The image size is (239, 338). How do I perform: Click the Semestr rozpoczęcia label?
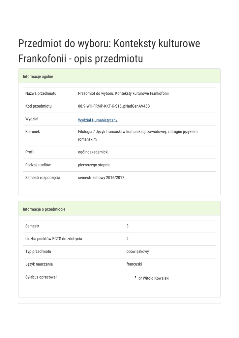tap(43, 178)
